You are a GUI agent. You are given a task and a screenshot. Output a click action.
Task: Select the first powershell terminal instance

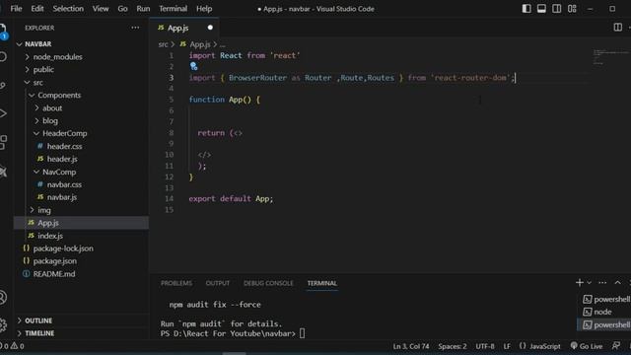point(606,299)
